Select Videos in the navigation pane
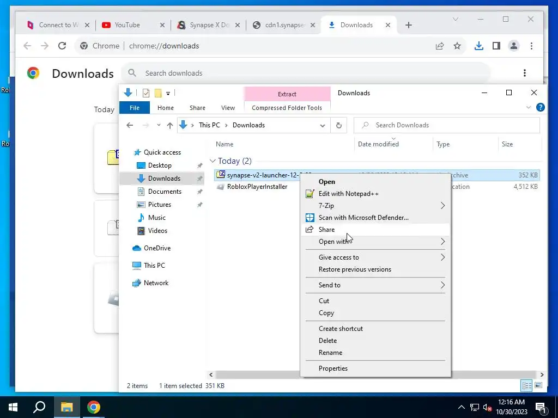The height and width of the screenshot is (418, 558). coord(157,231)
